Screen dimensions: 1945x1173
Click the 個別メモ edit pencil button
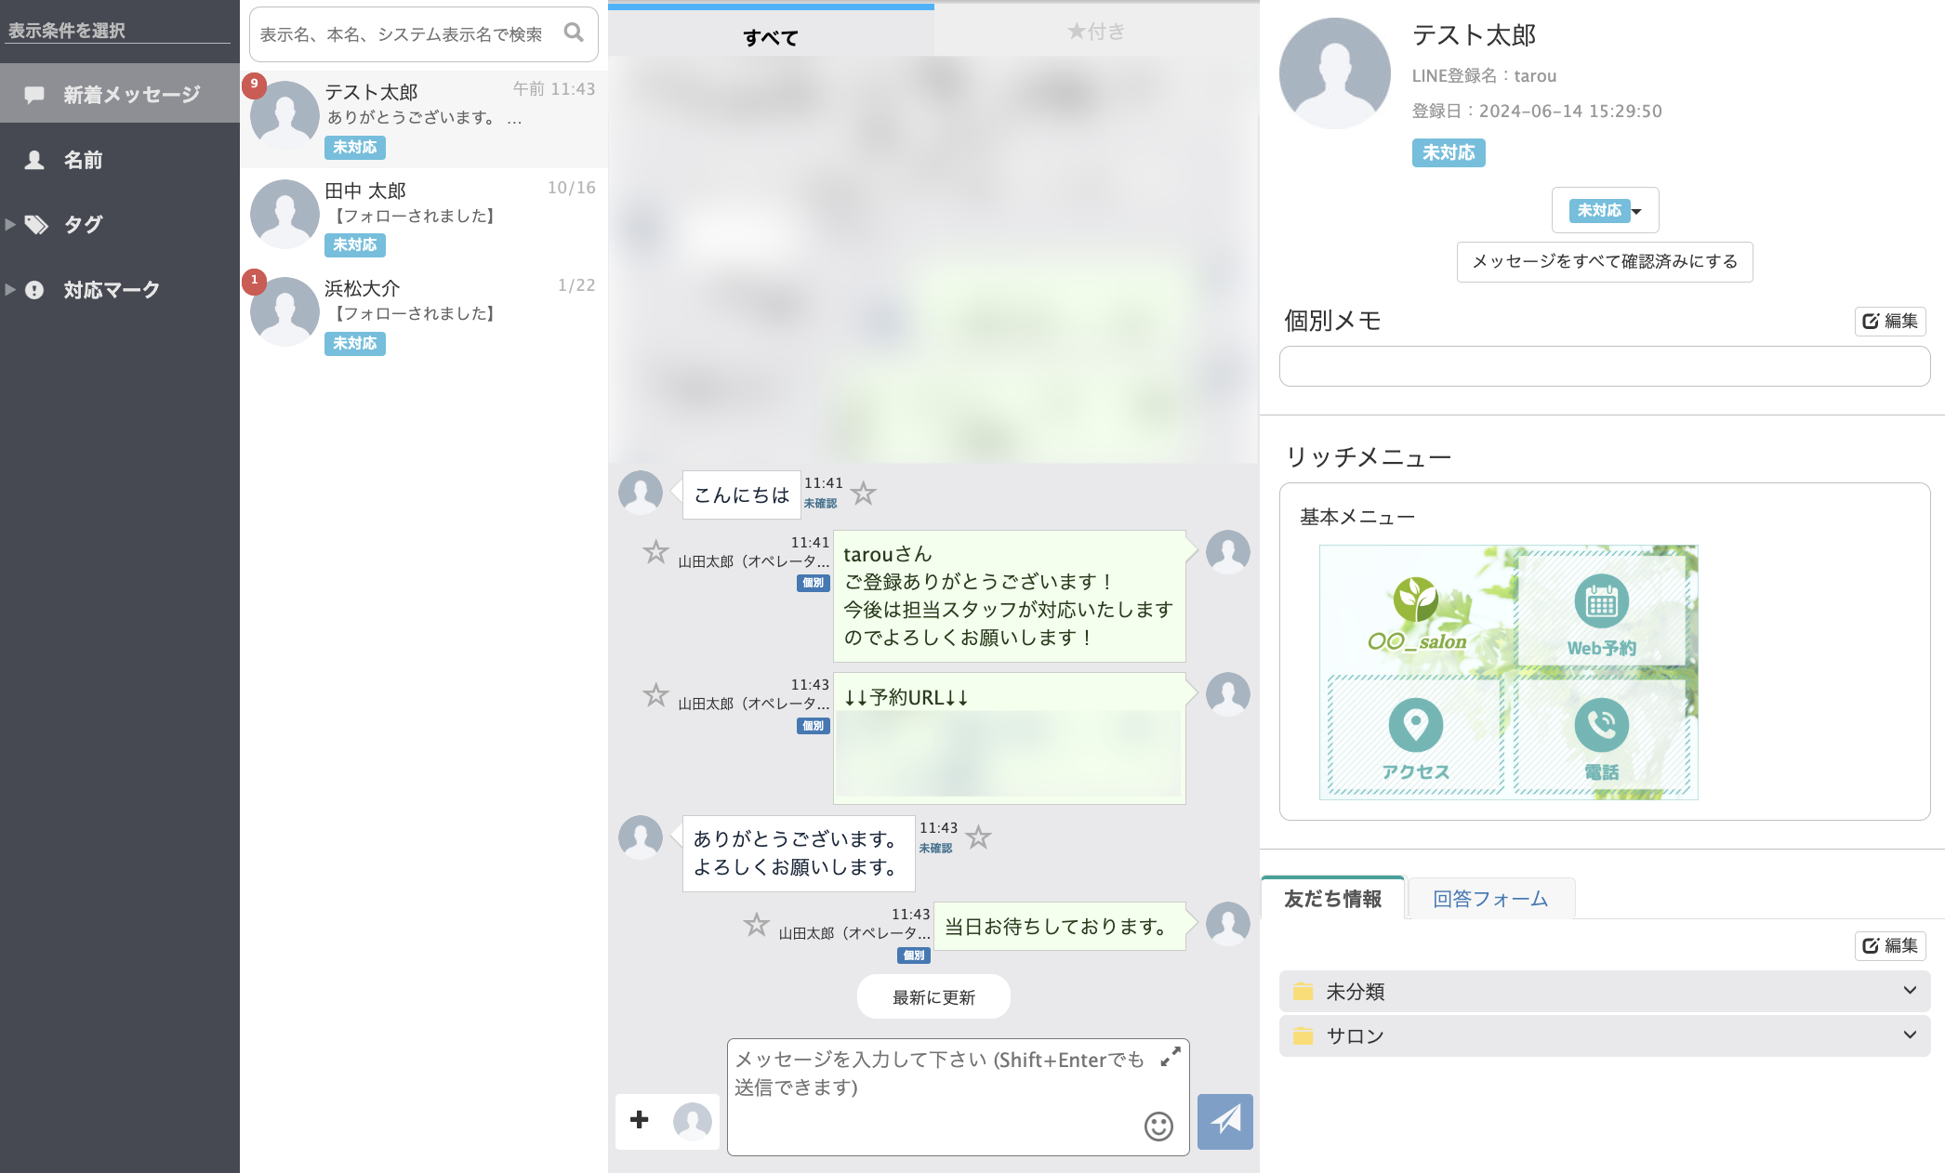(x=1890, y=321)
